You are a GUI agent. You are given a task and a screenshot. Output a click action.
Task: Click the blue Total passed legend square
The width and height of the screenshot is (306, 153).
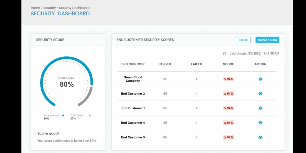pos(63,115)
